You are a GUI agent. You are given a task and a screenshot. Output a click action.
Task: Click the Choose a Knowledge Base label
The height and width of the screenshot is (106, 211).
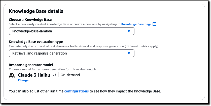[x=30, y=20]
